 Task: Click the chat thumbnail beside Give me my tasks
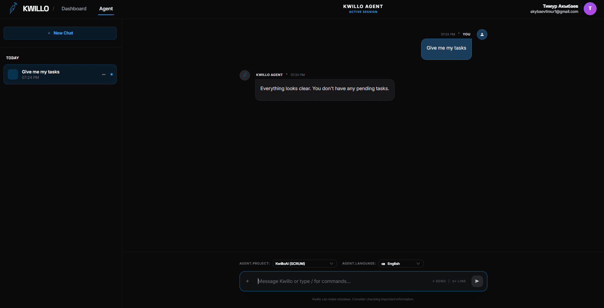pyautogui.click(x=13, y=74)
